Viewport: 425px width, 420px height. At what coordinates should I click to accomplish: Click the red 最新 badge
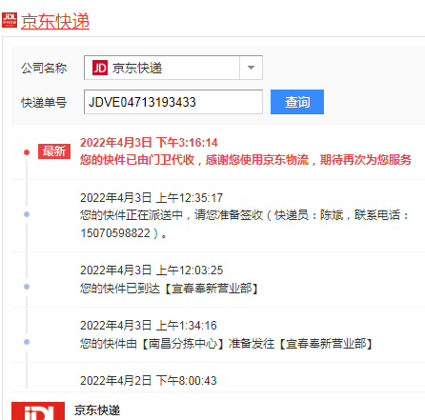54,151
